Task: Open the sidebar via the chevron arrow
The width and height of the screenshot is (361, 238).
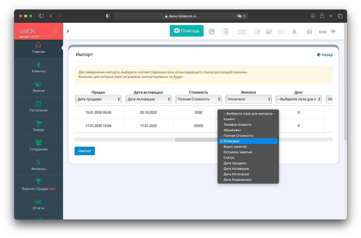Action: pyautogui.click(x=68, y=31)
